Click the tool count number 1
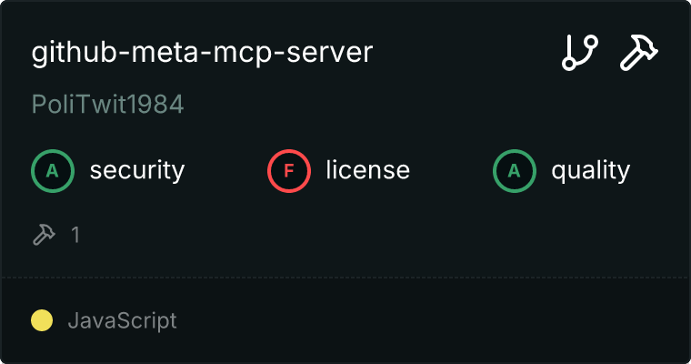691x364 pixels. (75, 235)
